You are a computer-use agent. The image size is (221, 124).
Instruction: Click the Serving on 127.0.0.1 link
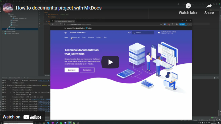41,99
